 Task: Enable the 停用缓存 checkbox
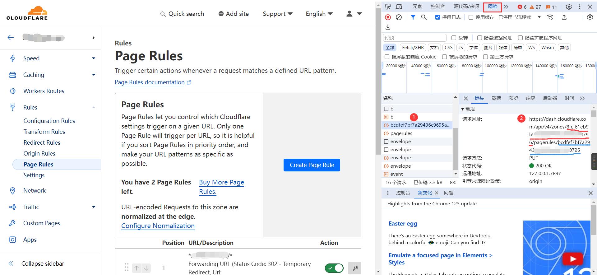[471, 17]
